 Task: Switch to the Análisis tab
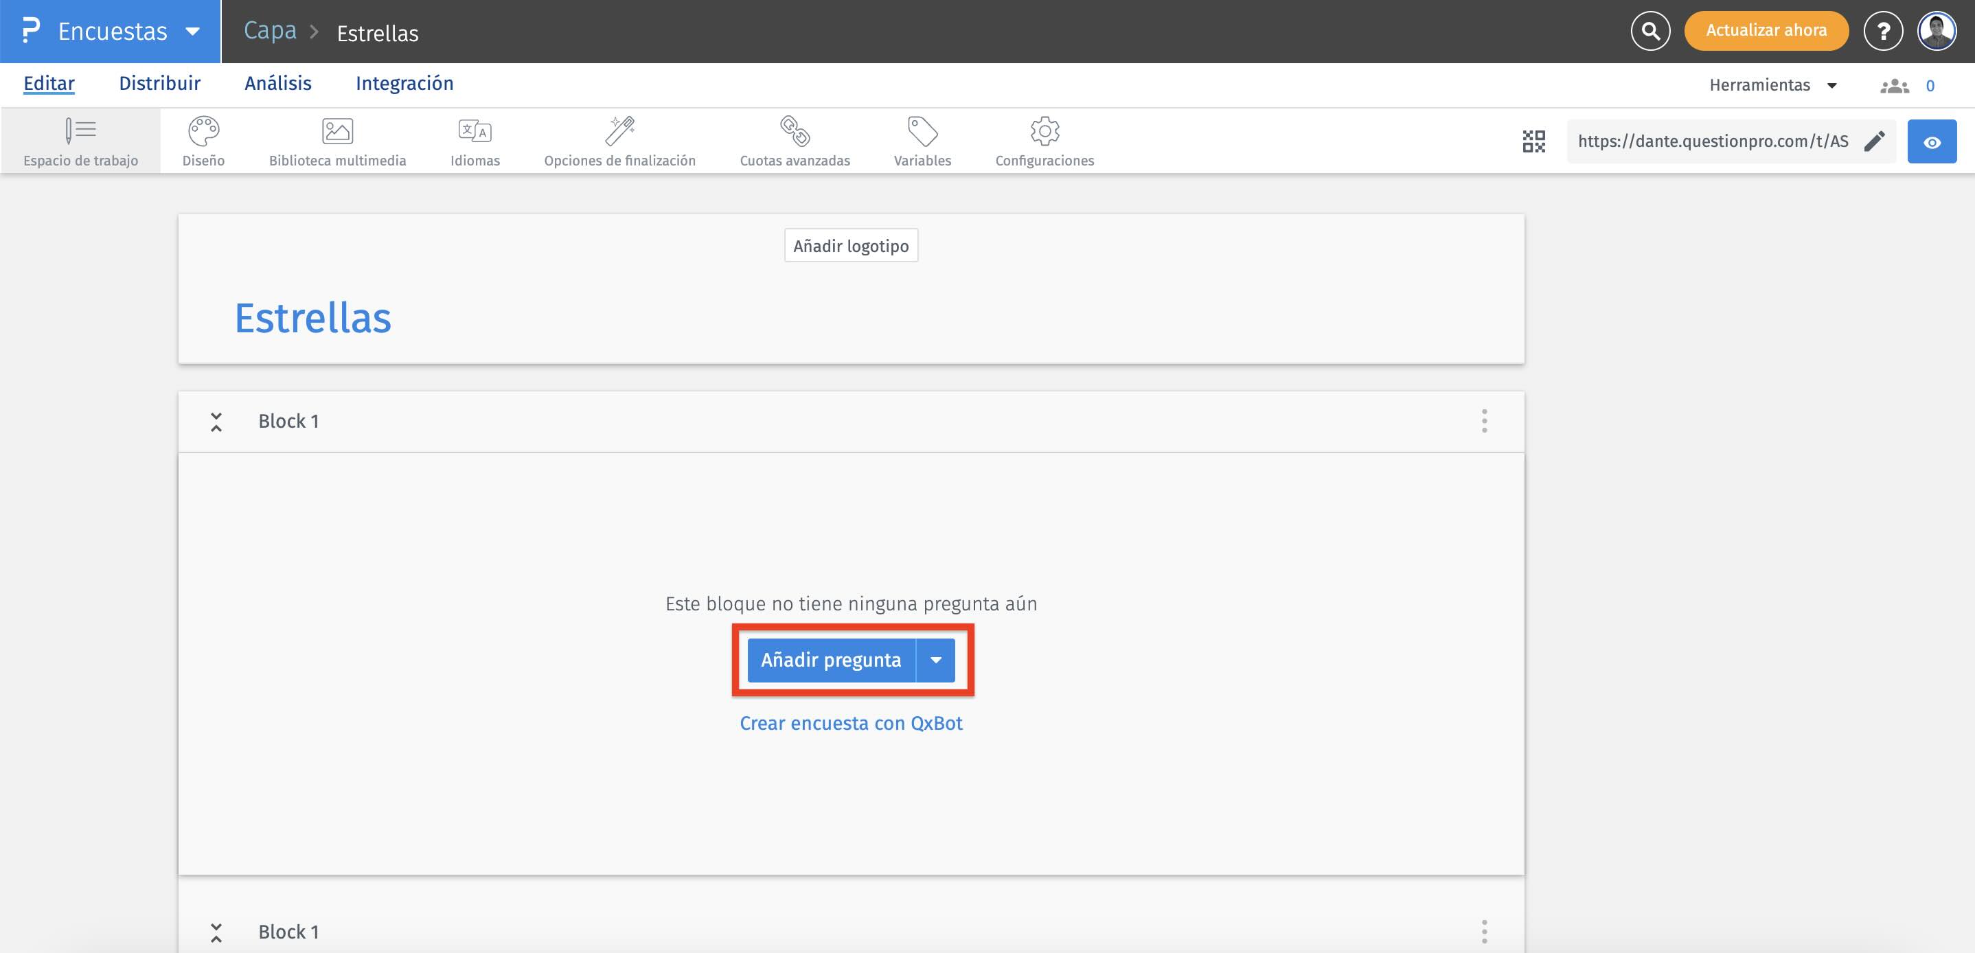click(x=277, y=84)
